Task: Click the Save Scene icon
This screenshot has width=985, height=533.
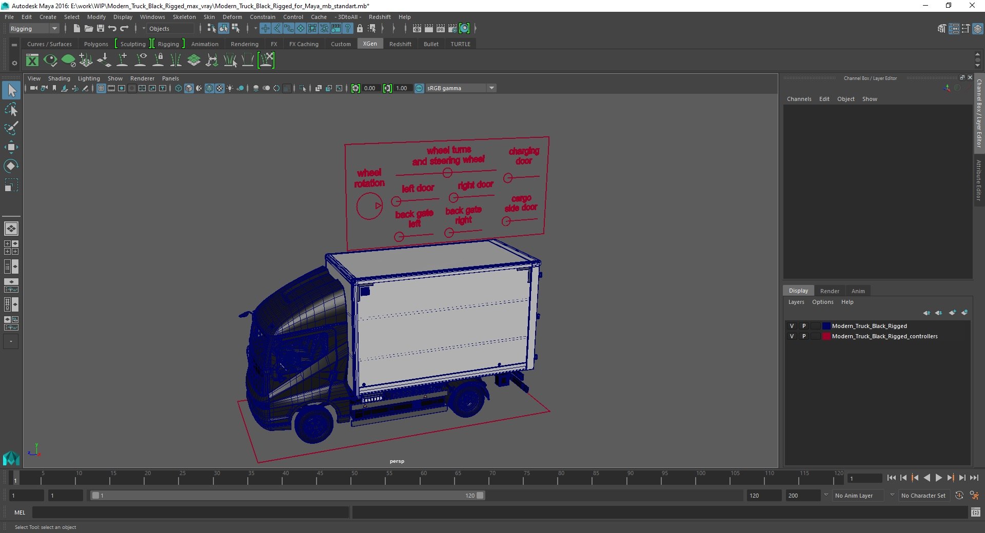Action: point(101,29)
